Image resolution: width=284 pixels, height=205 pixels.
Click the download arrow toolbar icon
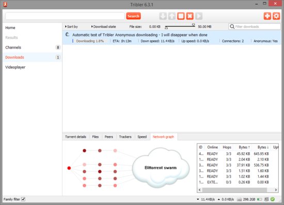163,16
